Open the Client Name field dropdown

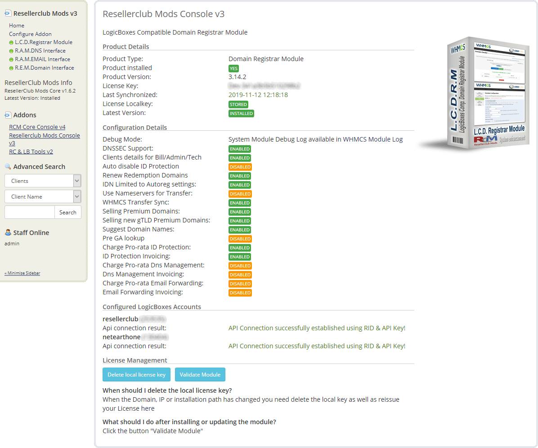tap(43, 196)
